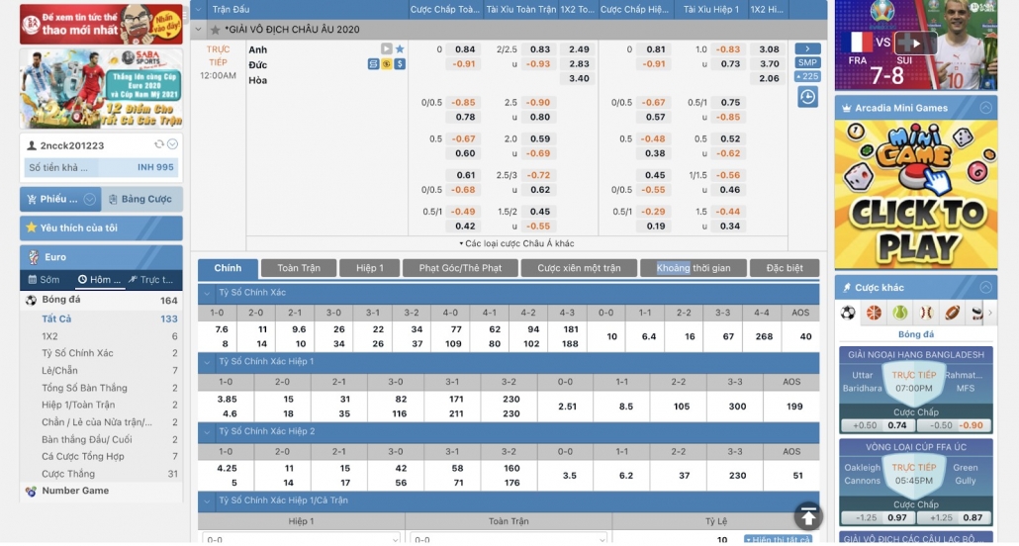
Task: Open Euro trophy section
Action: coord(101,257)
